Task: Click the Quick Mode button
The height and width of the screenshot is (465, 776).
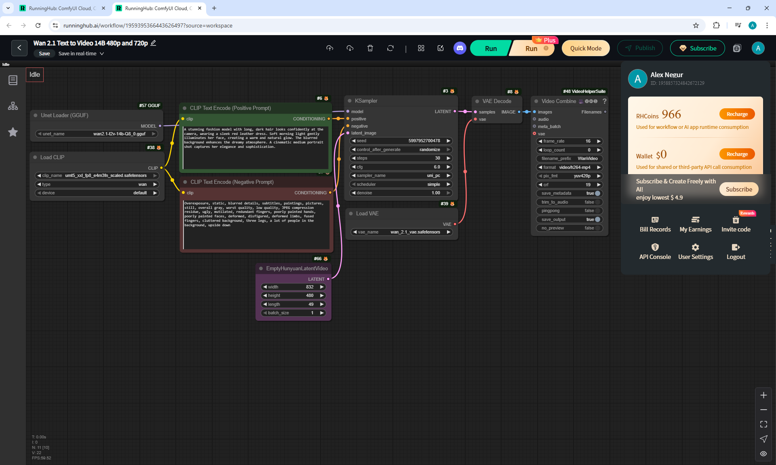Action: (585, 48)
